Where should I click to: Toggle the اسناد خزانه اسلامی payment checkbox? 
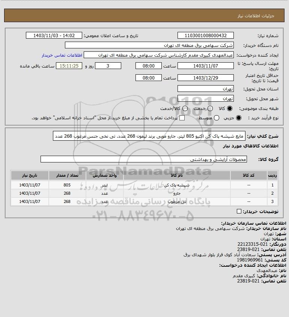pos(182,118)
